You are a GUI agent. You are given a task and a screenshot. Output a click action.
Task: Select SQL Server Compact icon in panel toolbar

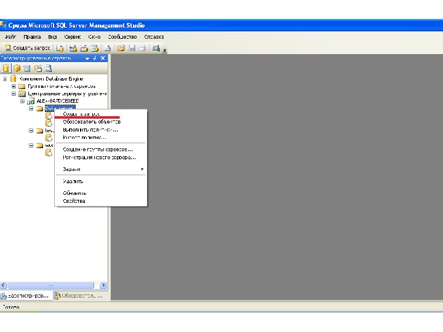(x=38, y=68)
